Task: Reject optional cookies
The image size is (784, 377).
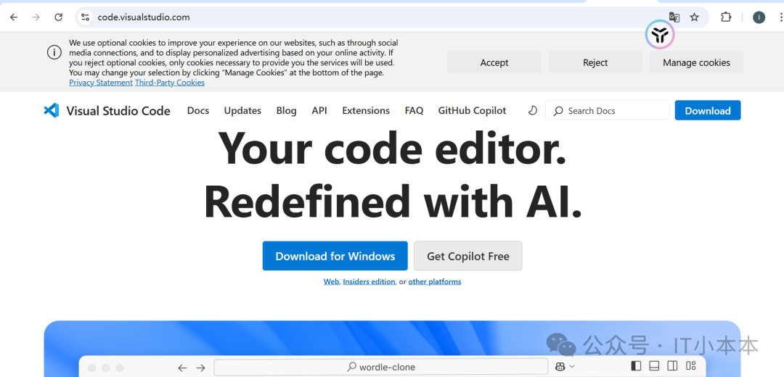Action: [x=595, y=62]
